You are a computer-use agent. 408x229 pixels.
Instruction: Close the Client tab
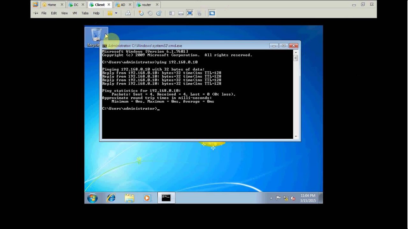[109, 5]
